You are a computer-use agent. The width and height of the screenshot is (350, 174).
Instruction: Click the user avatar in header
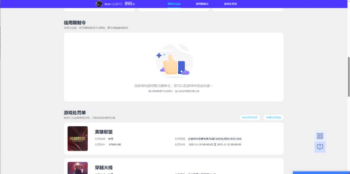(99, 4)
